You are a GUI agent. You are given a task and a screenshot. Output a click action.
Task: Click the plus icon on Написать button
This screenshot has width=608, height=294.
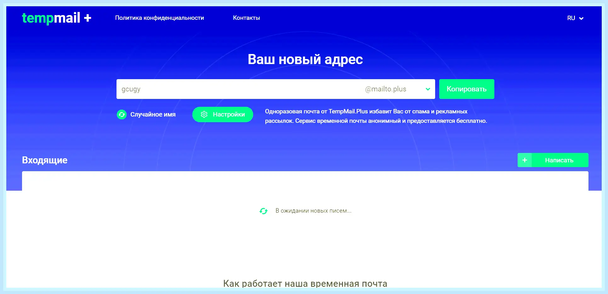click(525, 160)
